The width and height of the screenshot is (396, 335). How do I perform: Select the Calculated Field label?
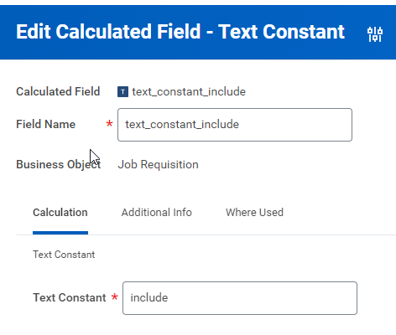coord(58,91)
